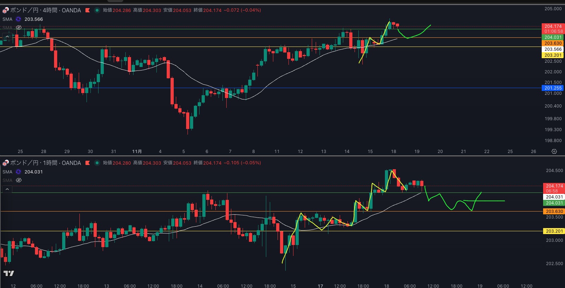Image resolution: width=565 pixels, height=288 pixels.
Task: Click yellow 203.201 price label on lower chart axis
Action: (x=554, y=231)
